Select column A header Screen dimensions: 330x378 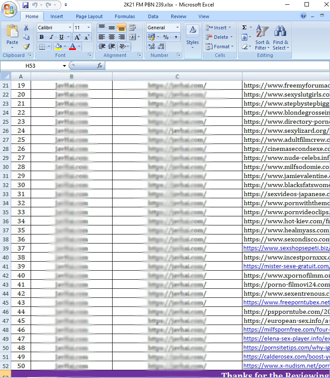click(21, 76)
